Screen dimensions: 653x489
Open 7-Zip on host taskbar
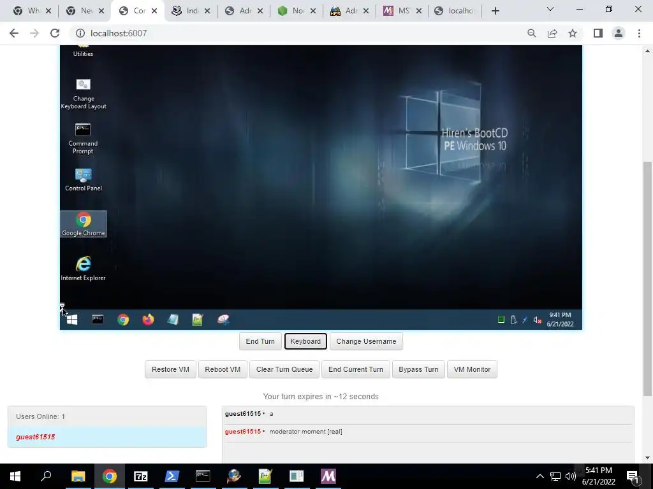click(141, 476)
